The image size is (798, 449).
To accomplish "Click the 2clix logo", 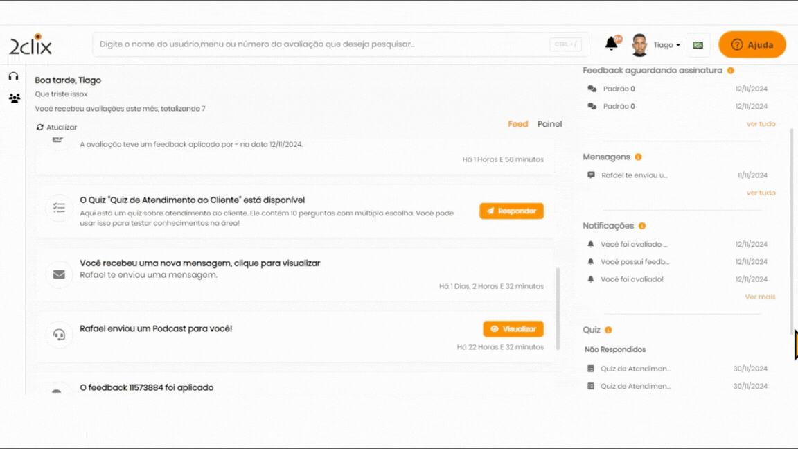I will (x=30, y=45).
